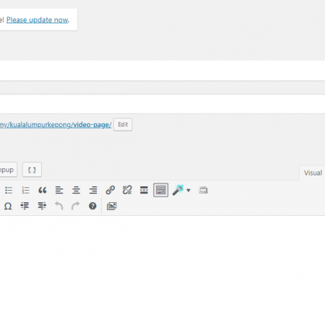The image size is (325, 325).
Task: Insert Read More tag
Action: (x=144, y=190)
